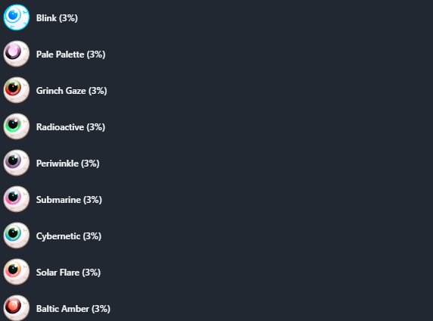433x321 pixels.
Task: Pick the Submarine text label
Action: (x=58, y=200)
